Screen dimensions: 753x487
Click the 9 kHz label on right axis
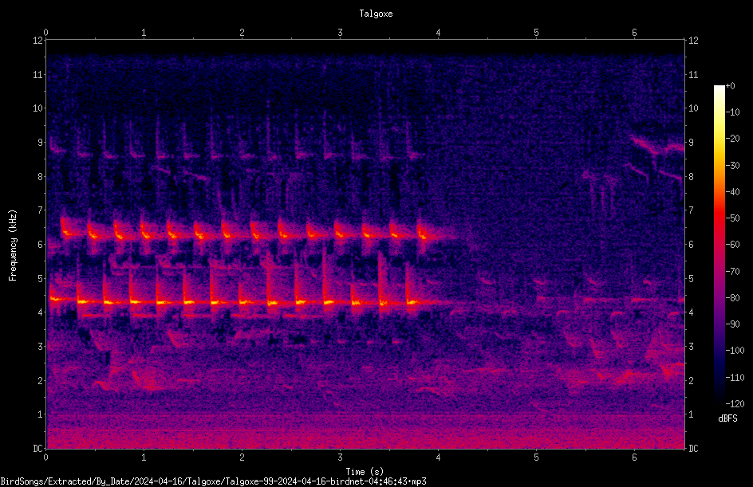(x=691, y=143)
